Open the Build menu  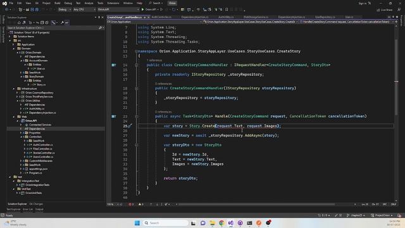pos(58,3)
